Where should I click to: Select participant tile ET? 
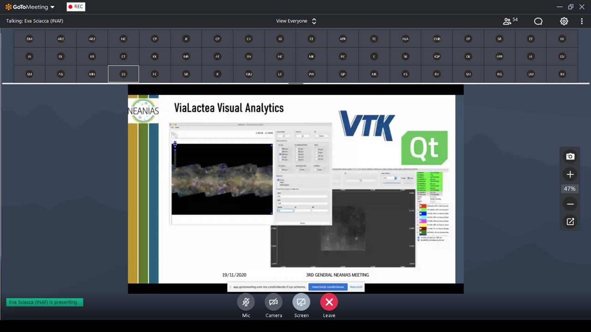pos(531,39)
